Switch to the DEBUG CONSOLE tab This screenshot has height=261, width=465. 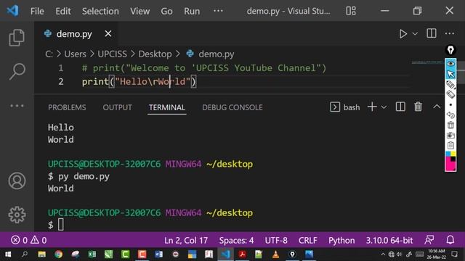232,107
